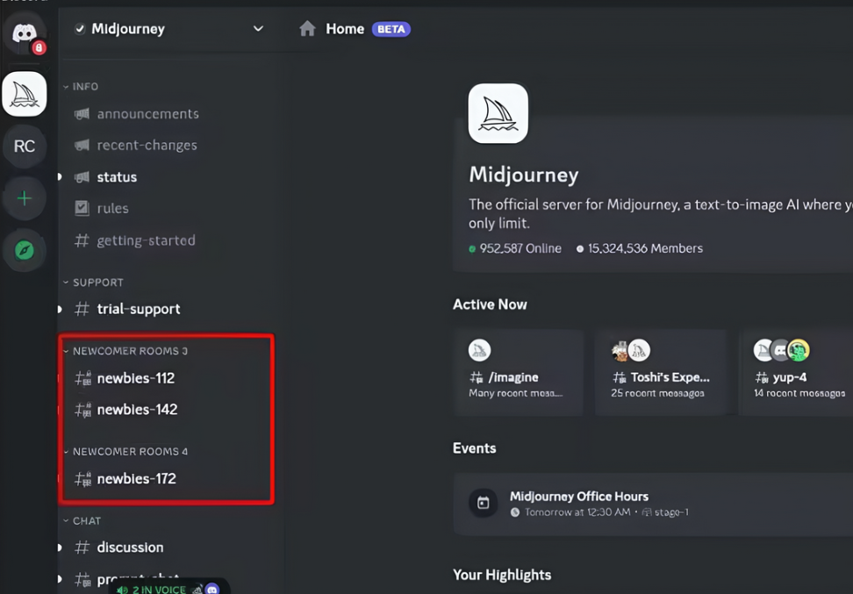
Task: Open the /imagine Active Now card
Action: 519,372
